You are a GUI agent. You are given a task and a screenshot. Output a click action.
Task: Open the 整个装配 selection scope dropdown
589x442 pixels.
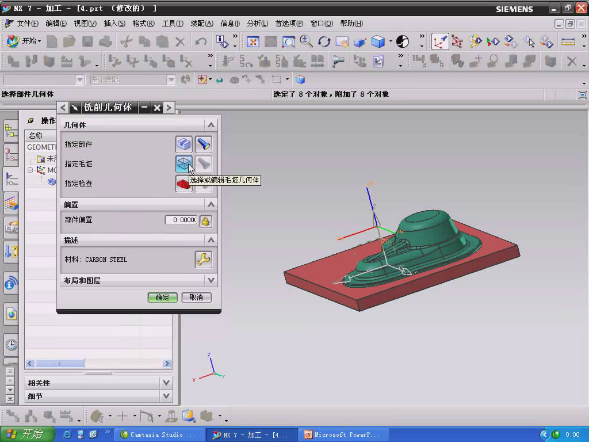tap(171, 79)
